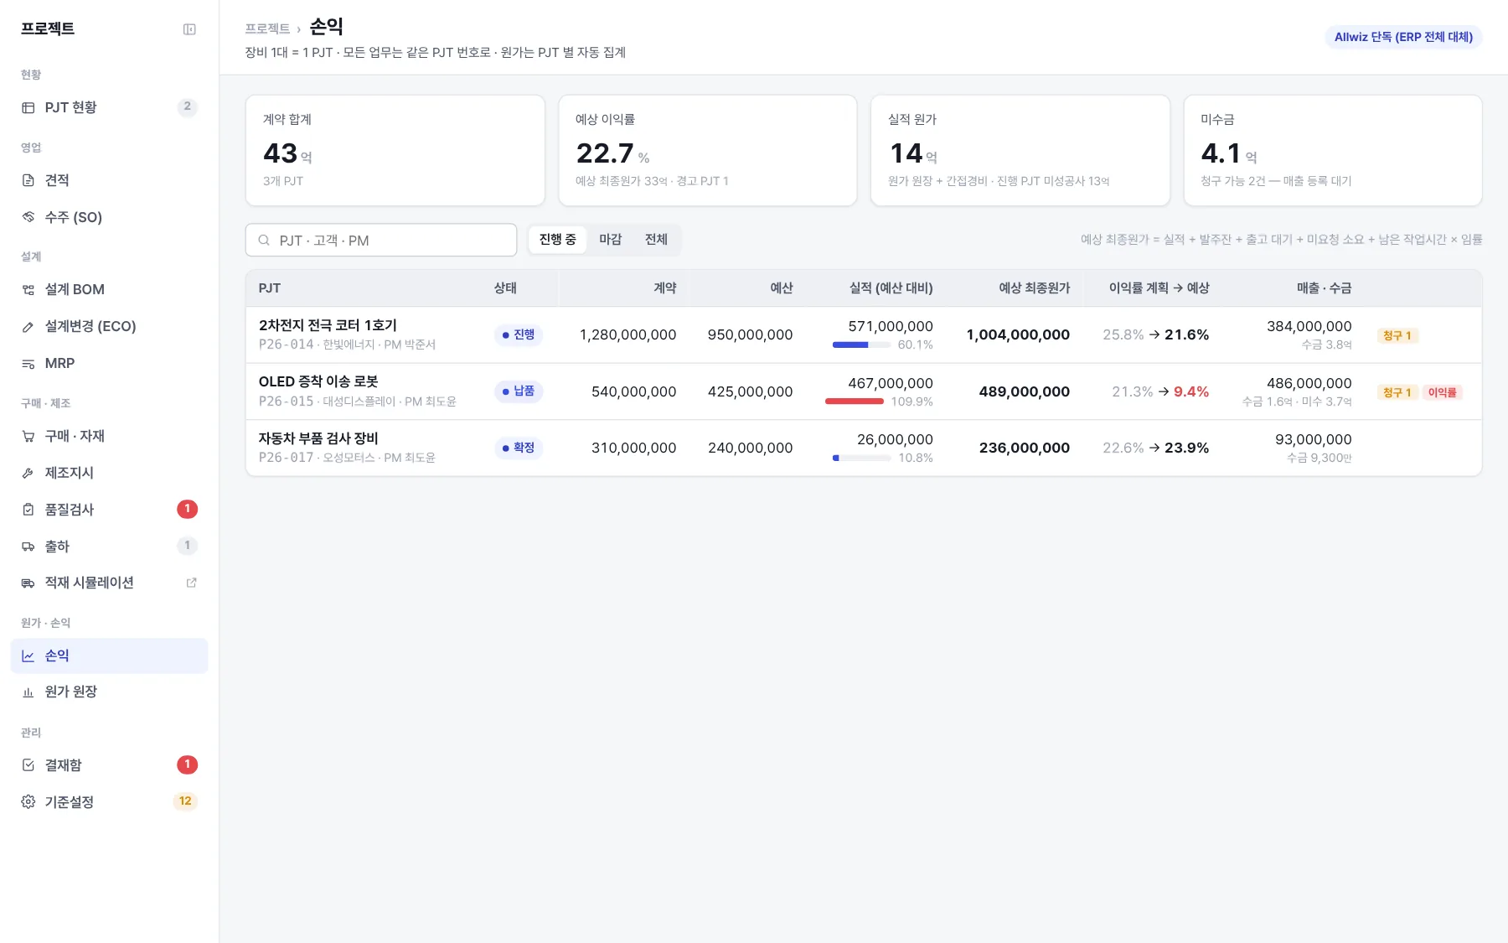Click the PJT 현황 table icon

[x=28, y=107]
